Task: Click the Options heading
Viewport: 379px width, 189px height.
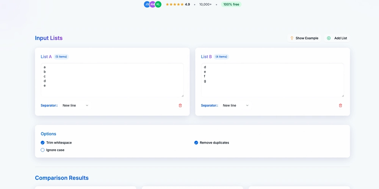Action: pos(49,134)
